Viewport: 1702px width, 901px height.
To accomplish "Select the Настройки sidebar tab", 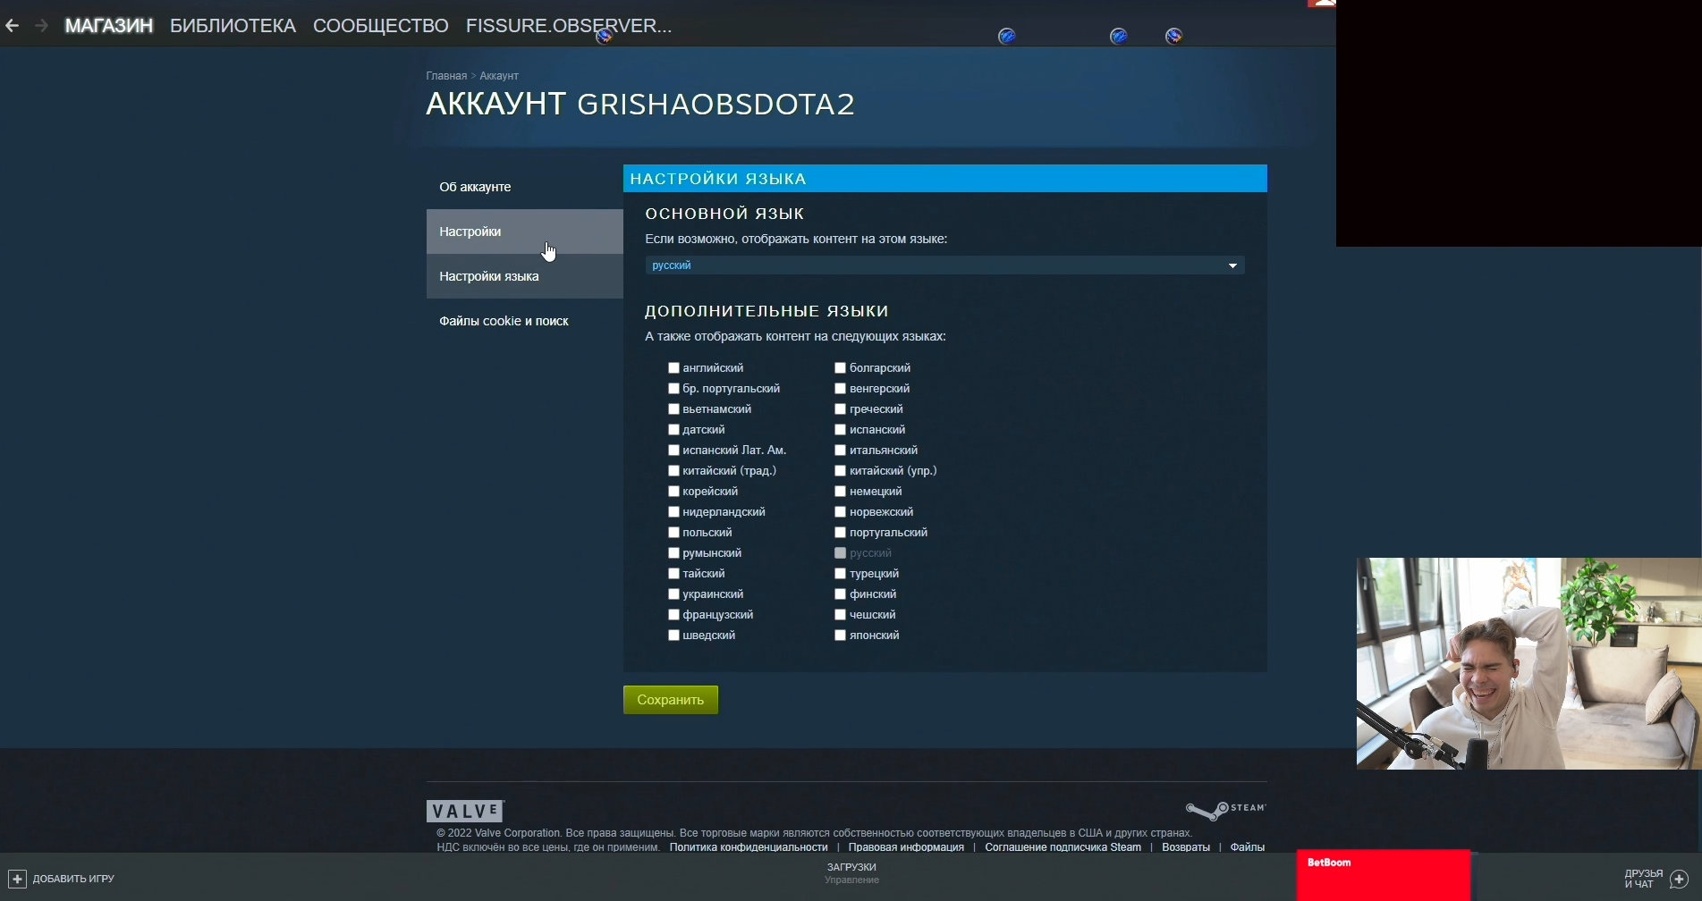I will pyautogui.click(x=524, y=232).
